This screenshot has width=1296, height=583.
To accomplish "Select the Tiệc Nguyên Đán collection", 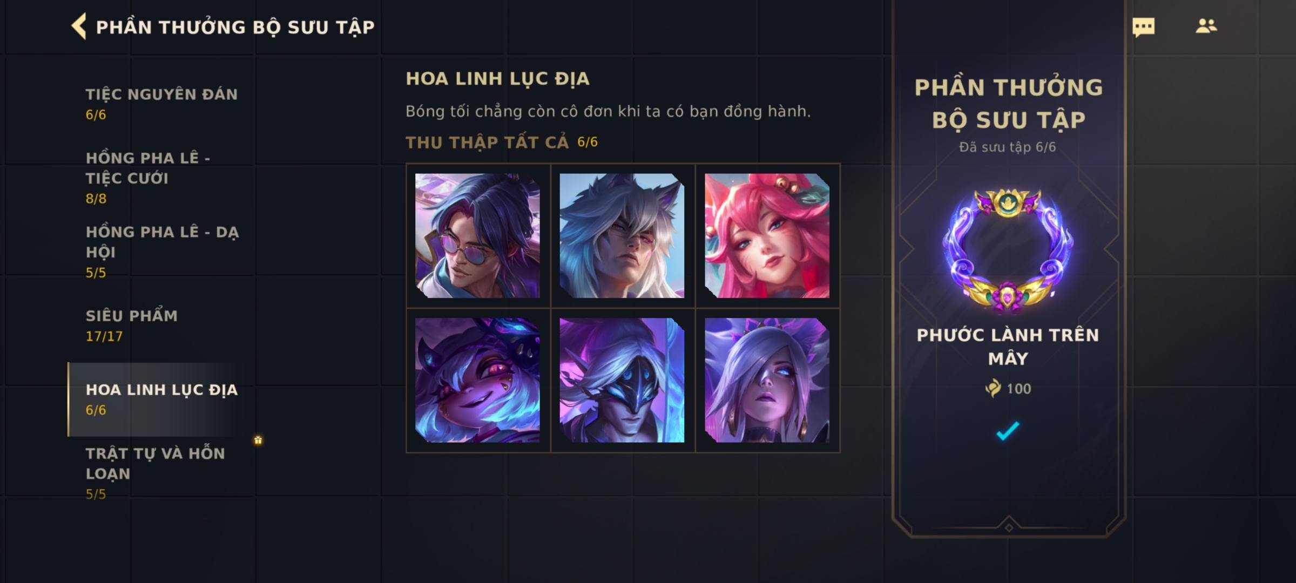I will pos(162,104).
